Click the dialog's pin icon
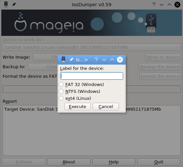 pos(71,60)
